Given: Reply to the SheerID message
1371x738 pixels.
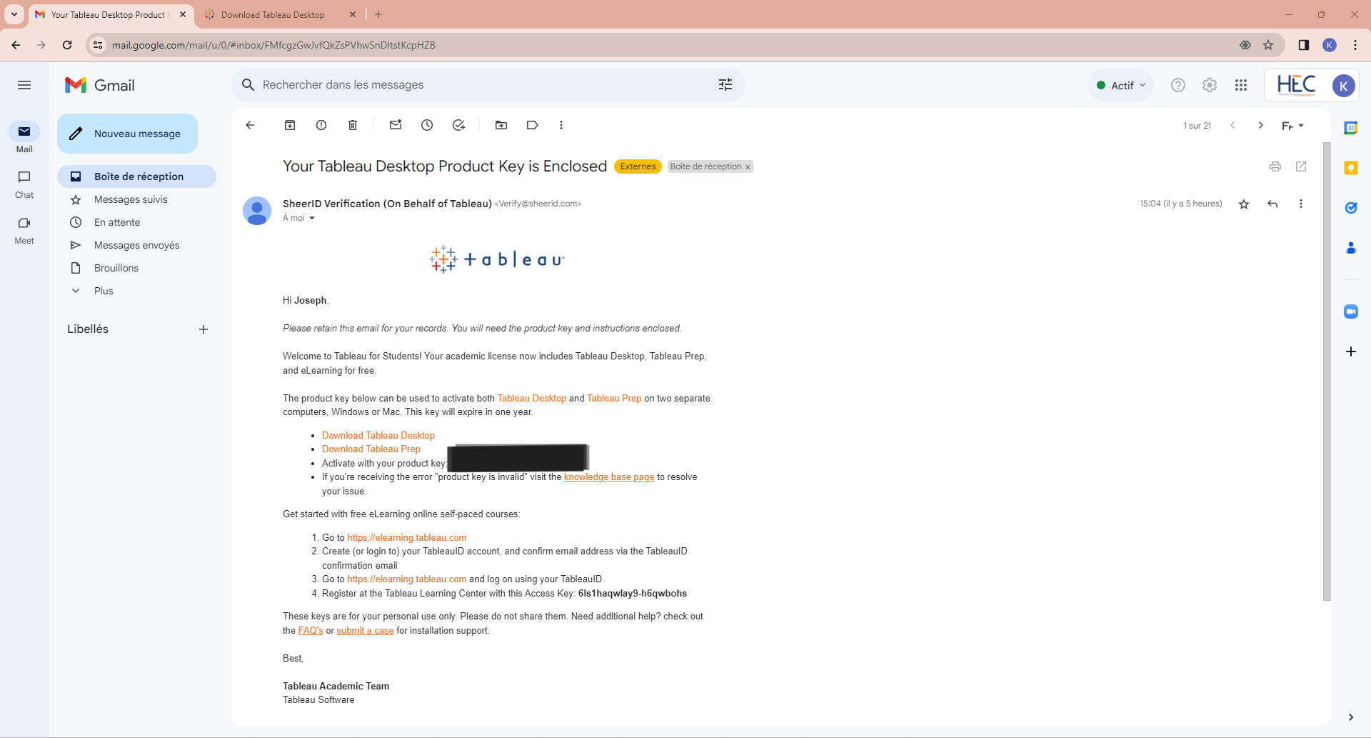Looking at the screenshot, I should pos(1272,204).
